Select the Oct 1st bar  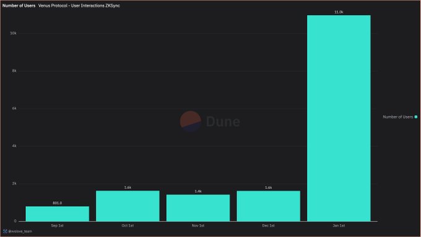[x=128, y=206]
